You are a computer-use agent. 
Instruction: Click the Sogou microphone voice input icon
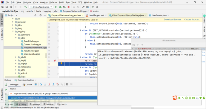190,98
